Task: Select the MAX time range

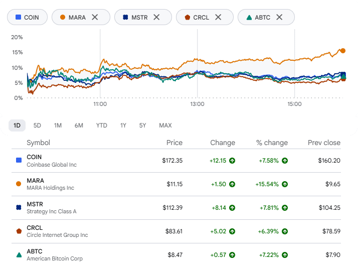Action: [165, 125]
